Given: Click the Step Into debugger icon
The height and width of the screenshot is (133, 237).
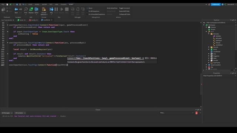Looking at the screenshot, I should click(73, 9).
